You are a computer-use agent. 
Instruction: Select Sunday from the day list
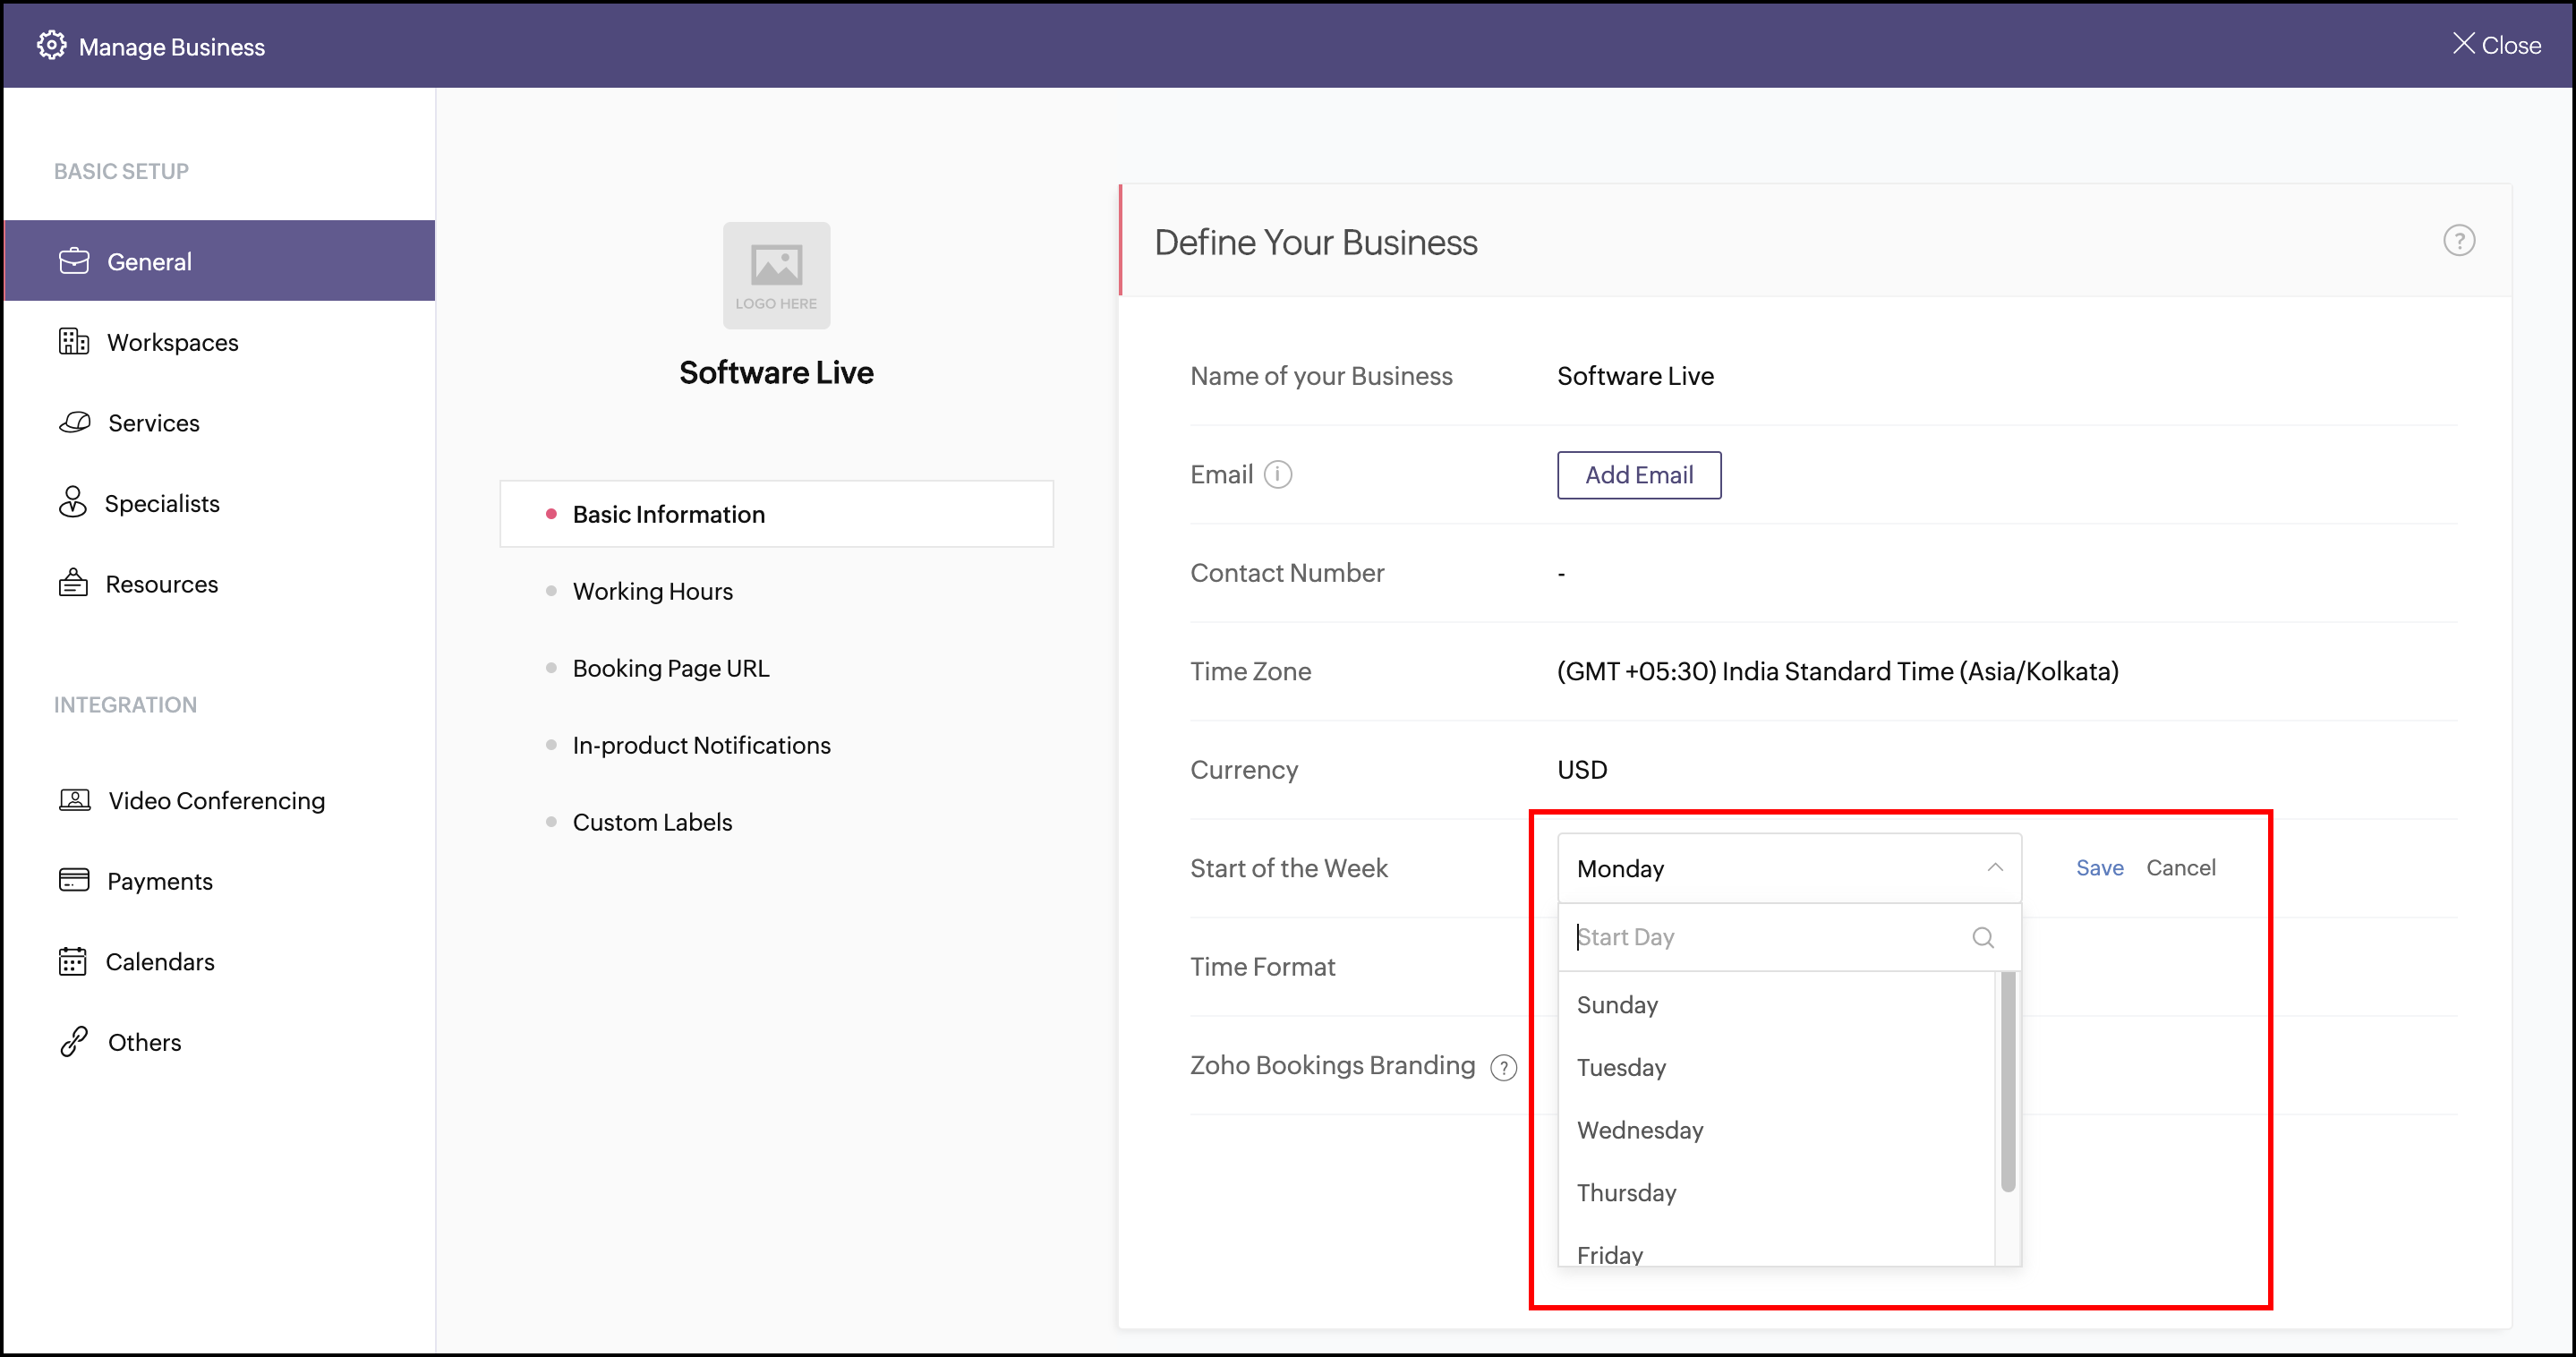pos(1617,1004)
